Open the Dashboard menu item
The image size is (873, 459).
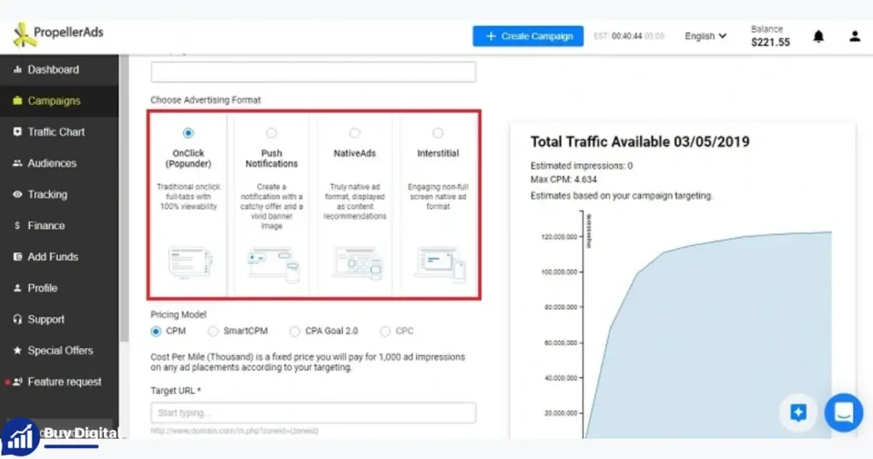(x=59, y=70)
